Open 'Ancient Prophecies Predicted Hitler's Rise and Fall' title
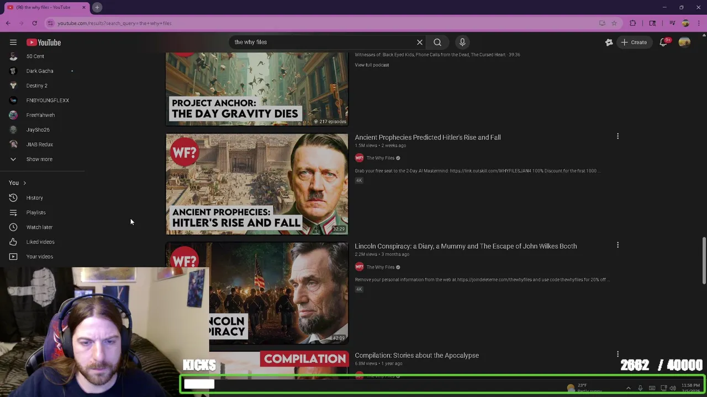 click(x=428, y=137)
